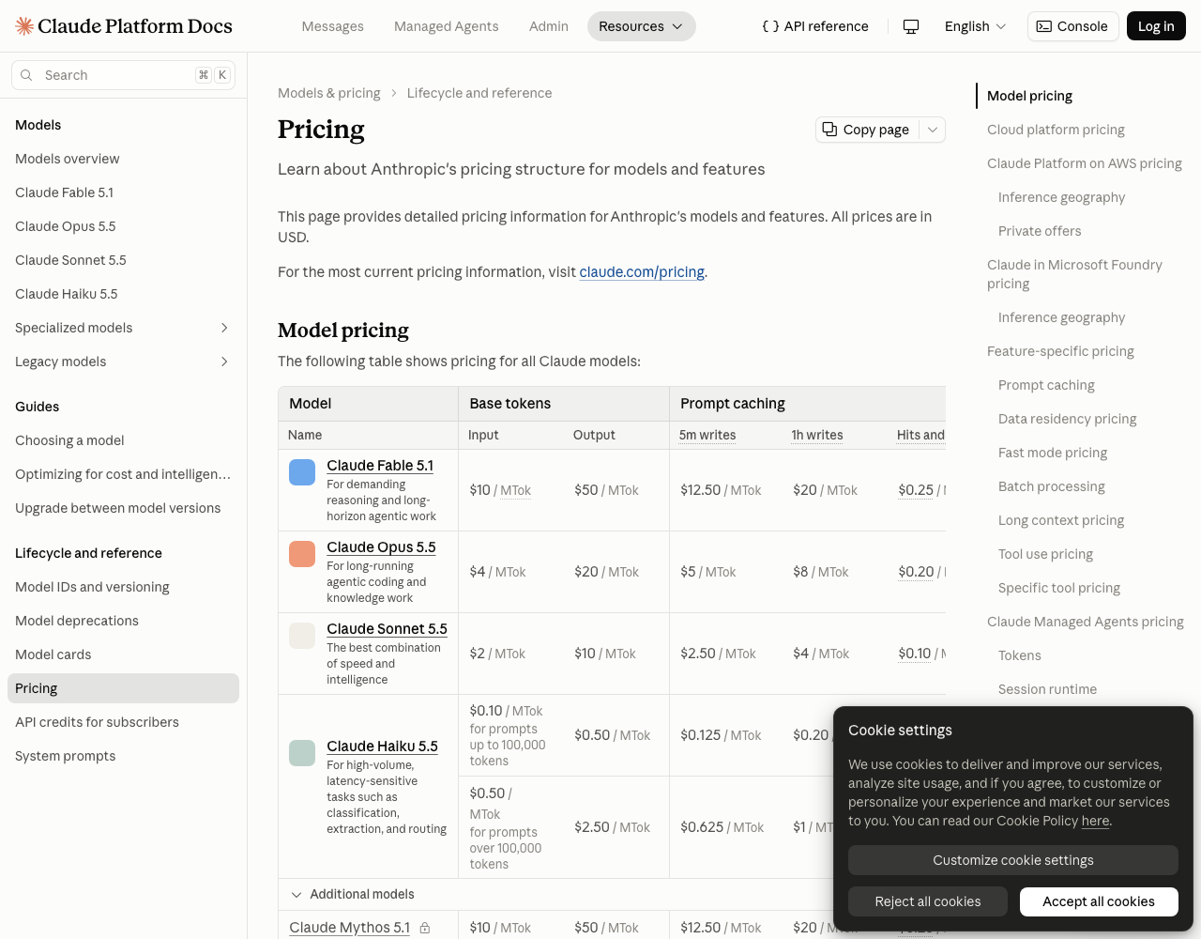This screenshot has width=1201, height=939.
Task: Switch to the Managed Agents tab
Action: (447, 26)
